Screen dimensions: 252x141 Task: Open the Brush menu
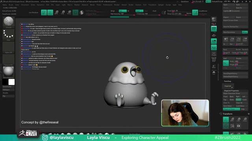tap(11, 5)
